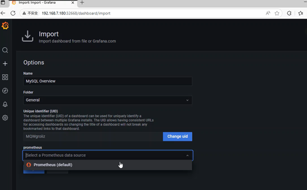Open the Search dashboards magnifier icon
The width and height of the screenshot is (307, 190).
click(x=5, y=50)
